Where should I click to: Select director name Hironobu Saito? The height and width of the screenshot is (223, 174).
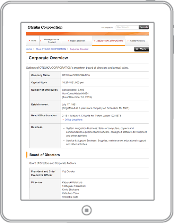coord(70,197)
